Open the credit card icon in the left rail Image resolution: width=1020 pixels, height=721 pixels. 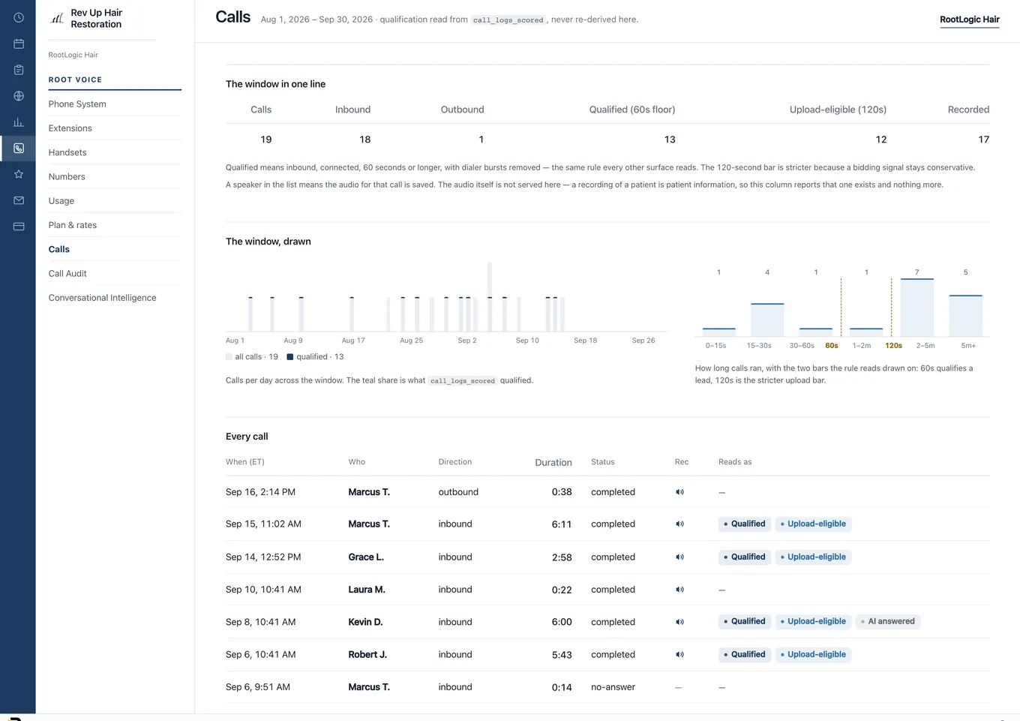(x=19, y=227)
